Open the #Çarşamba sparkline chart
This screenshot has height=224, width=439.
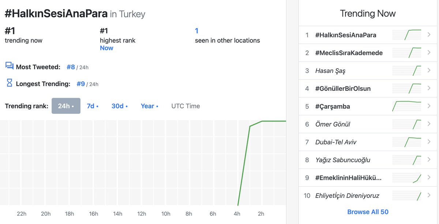407,107
